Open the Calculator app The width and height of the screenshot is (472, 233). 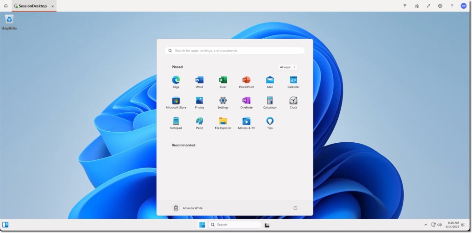[x=270, y=103]
